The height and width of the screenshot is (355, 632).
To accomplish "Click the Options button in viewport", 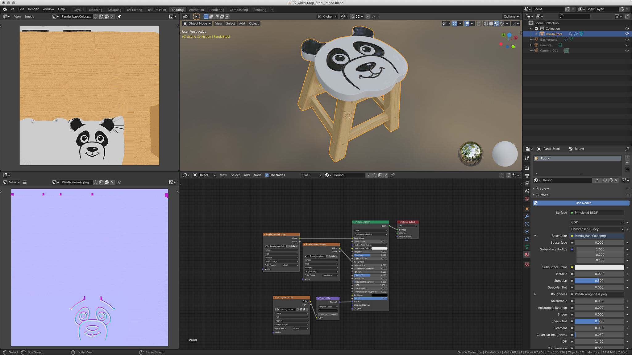I will (x=511, y=16).
